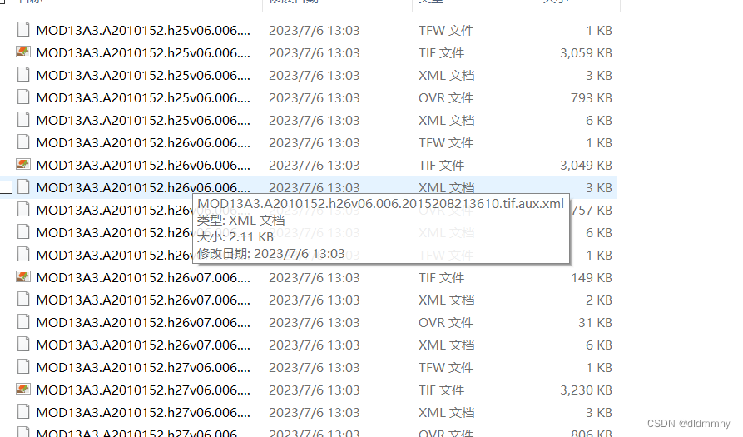743x437 pixels.
Task: Click the file icon of the 2 KB XML document
Action: coord(23,300)
